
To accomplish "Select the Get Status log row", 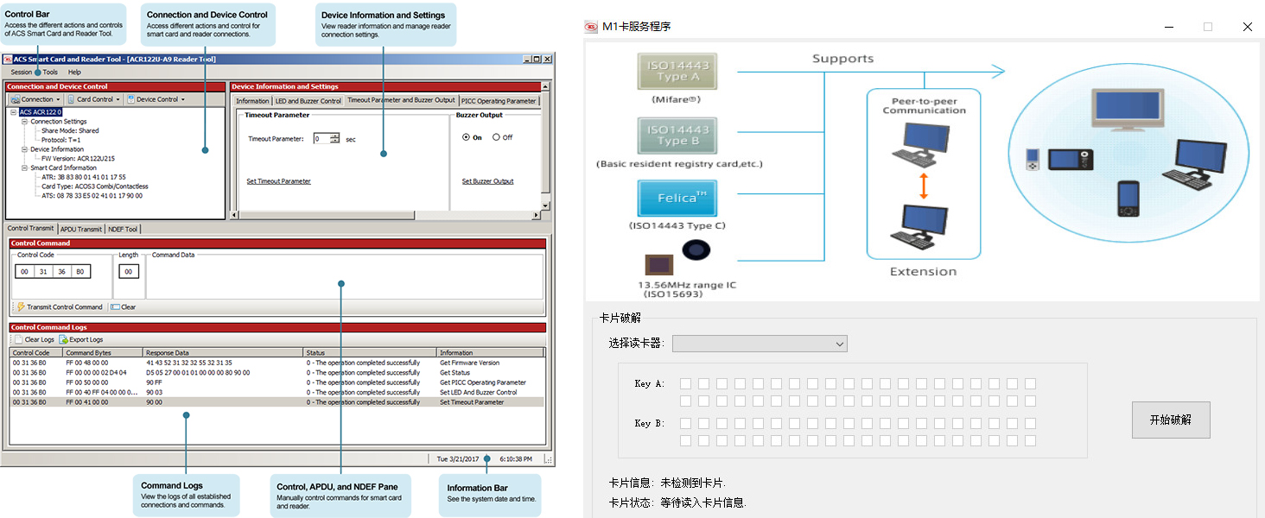I will click(277, 373).
